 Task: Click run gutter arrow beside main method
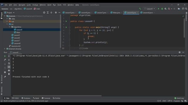click(66, 27)
